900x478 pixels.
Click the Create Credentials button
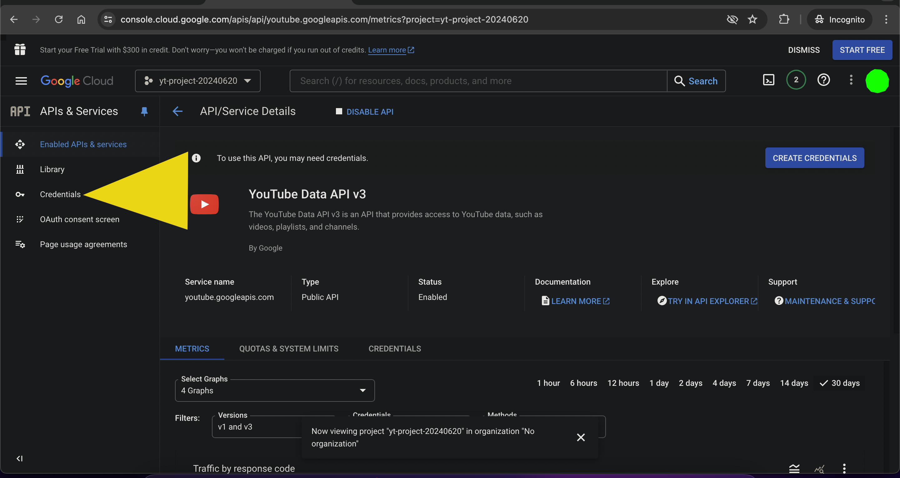click(814, 158)
